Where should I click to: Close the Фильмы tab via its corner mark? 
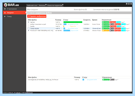(x=46, y=4)
